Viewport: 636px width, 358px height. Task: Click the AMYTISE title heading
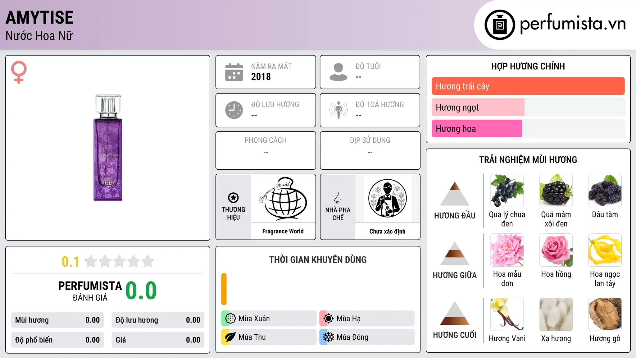tap(39, 17)
